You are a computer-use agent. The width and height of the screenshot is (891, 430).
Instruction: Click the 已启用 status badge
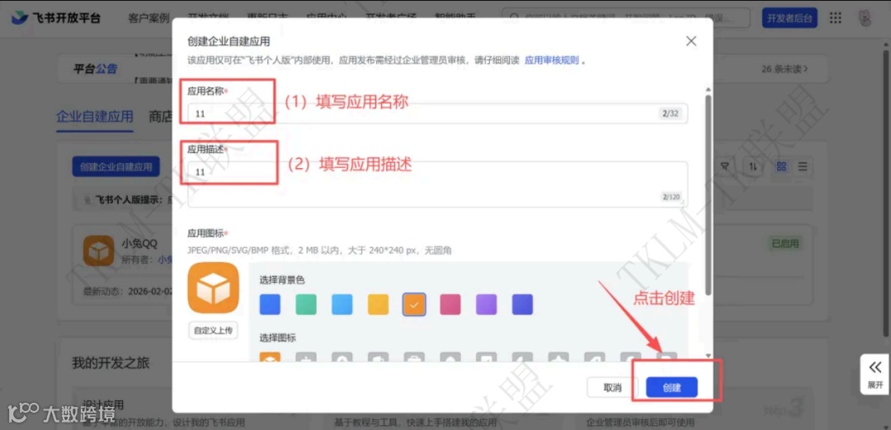click(785, 244)
